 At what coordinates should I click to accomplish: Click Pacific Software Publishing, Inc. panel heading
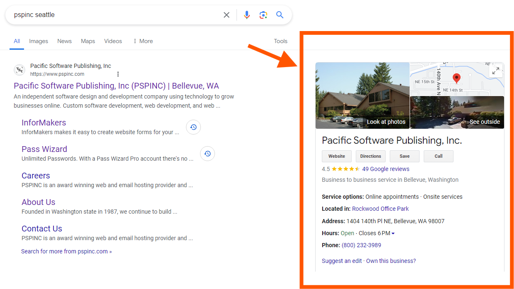click(x=392, y=140)
